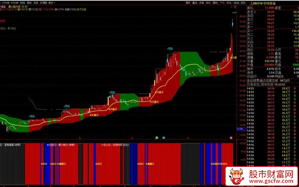This screenshot has width=299, height=187.
Task: Click the blue 财 marker below chart
Action: [x=164, y=137]
